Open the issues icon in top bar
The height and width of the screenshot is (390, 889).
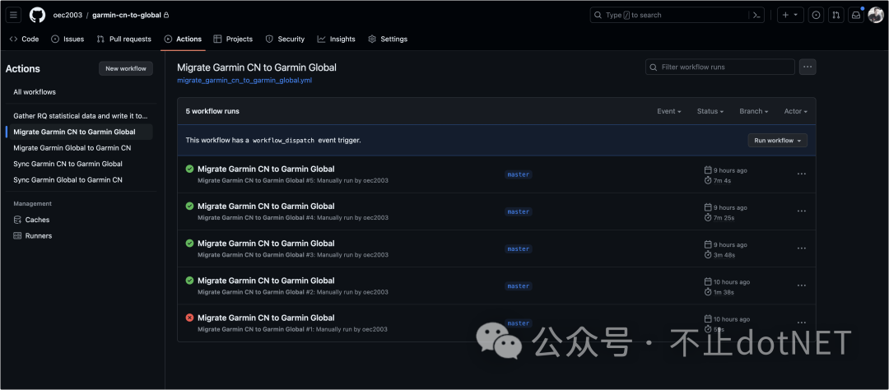816,16
